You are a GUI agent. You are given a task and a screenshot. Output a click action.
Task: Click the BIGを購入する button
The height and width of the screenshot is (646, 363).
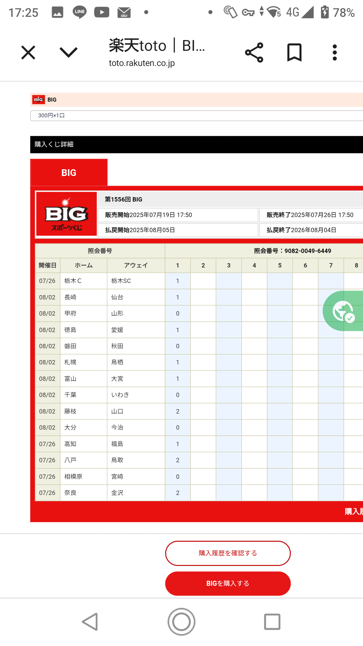point(228,583)
